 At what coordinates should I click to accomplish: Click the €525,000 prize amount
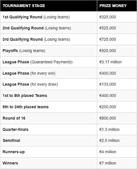tap(108, 28)
